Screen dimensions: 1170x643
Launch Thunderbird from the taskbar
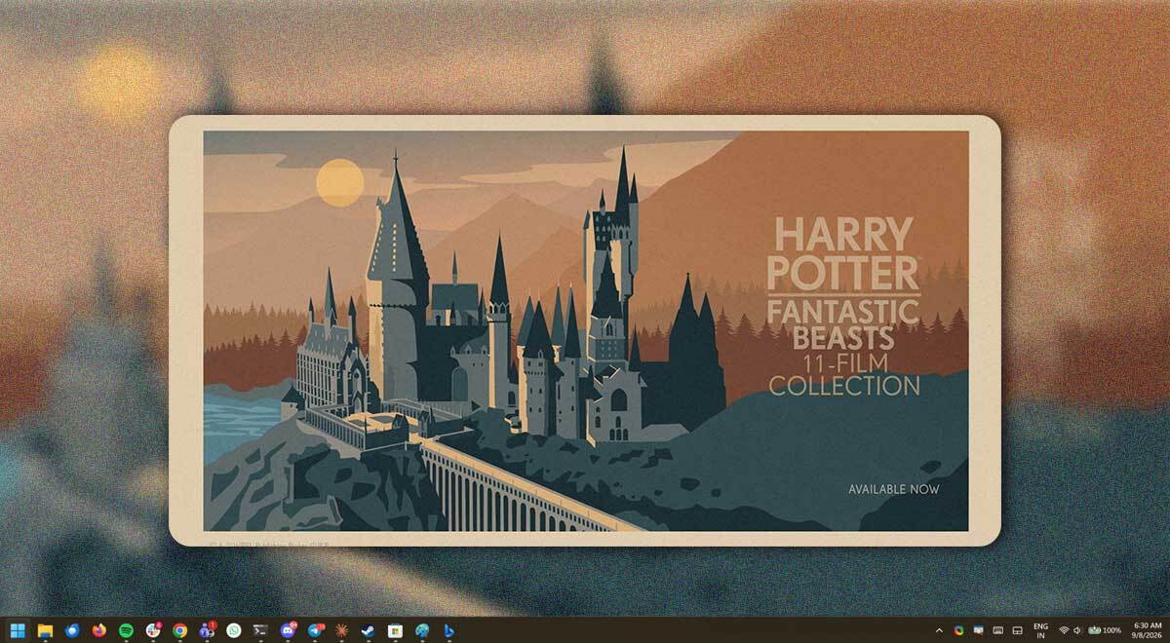pyautogui.click(x=72, y=630)
